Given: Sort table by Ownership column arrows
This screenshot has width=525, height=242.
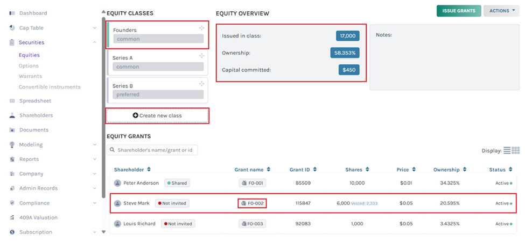Looking at the screenshot, I should click(x=464, y=170).
